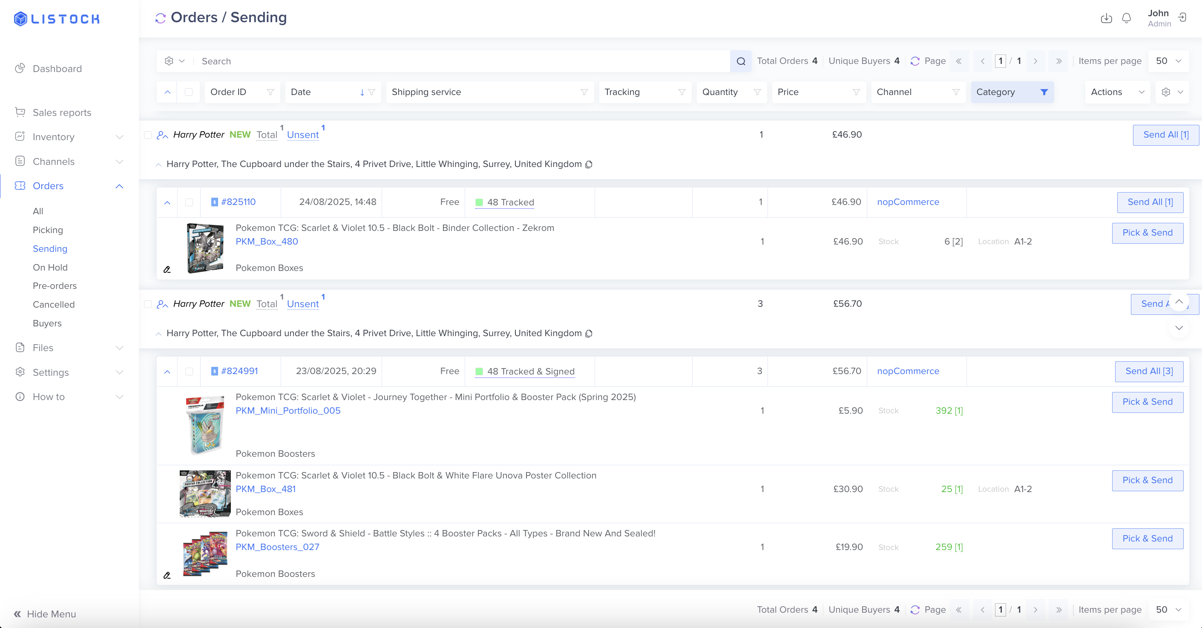This screenshot has width=1202, height=628.
Task: Click edit pencil on order #825110
Action: 167,269
